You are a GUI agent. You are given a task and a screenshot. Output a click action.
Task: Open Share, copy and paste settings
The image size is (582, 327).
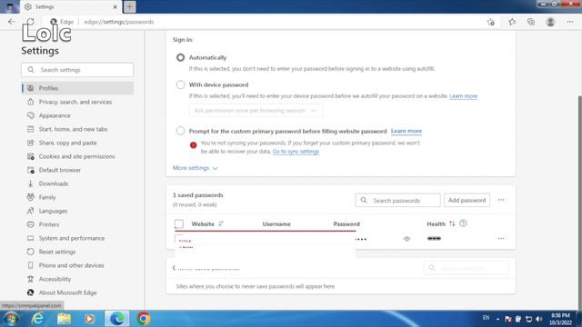(x=67, y=143)
